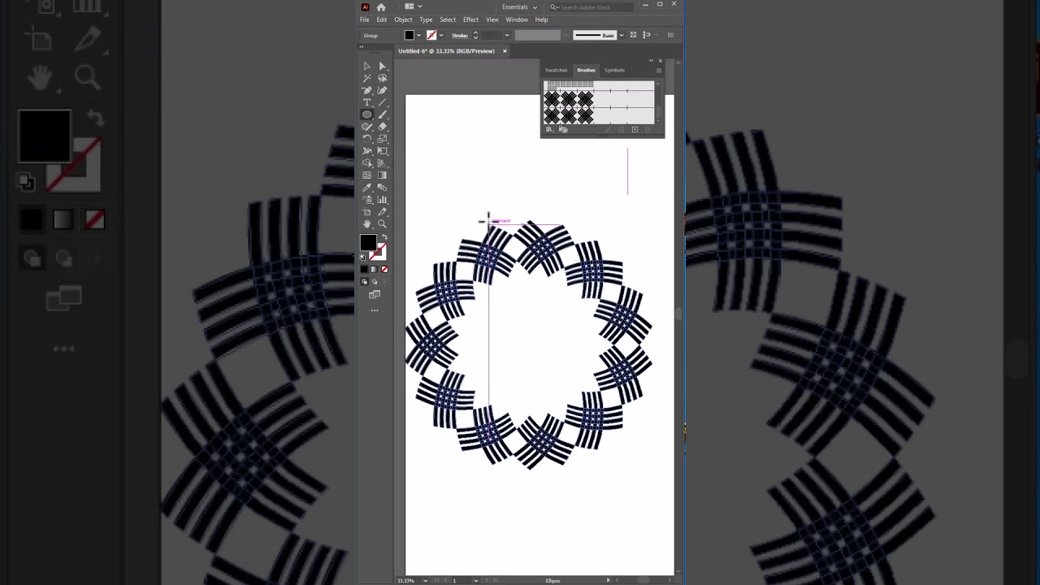
Task: Select the Shaper tool
Action: tap(367, 127)
